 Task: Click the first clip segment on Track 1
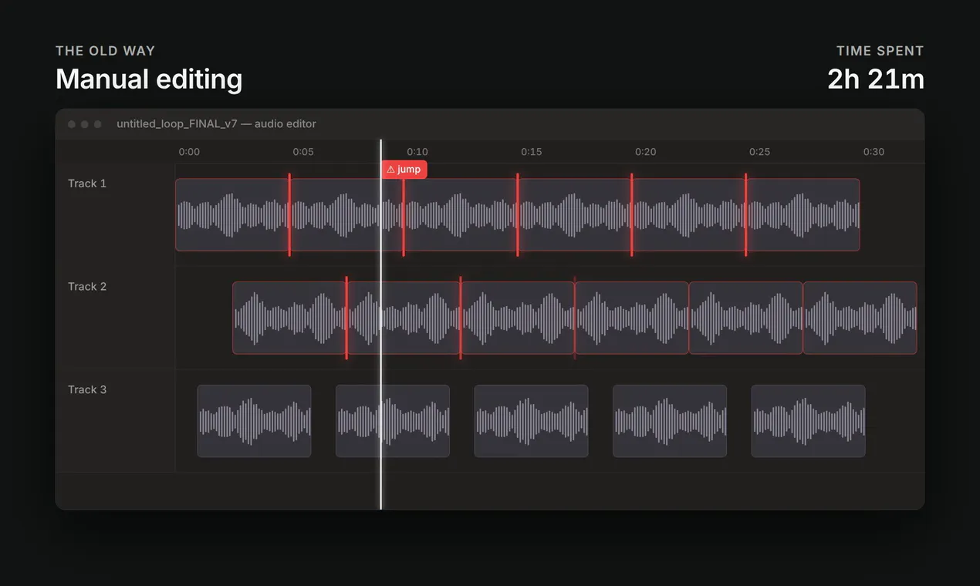(x=232, y=215)
